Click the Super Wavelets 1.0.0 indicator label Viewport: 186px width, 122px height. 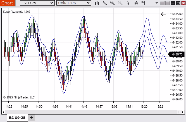coord(16,12)
